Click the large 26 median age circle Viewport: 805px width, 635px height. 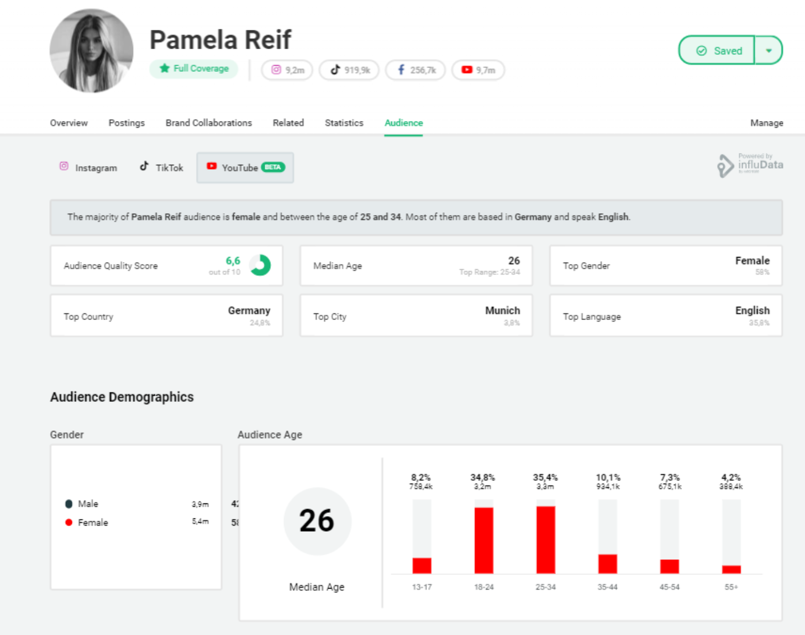pyautogui.click(x=317, y=521)
